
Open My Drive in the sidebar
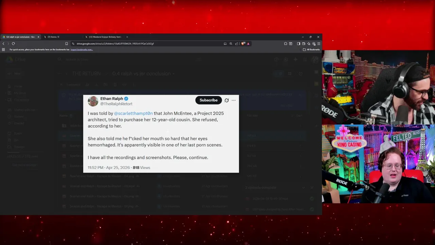20,93
